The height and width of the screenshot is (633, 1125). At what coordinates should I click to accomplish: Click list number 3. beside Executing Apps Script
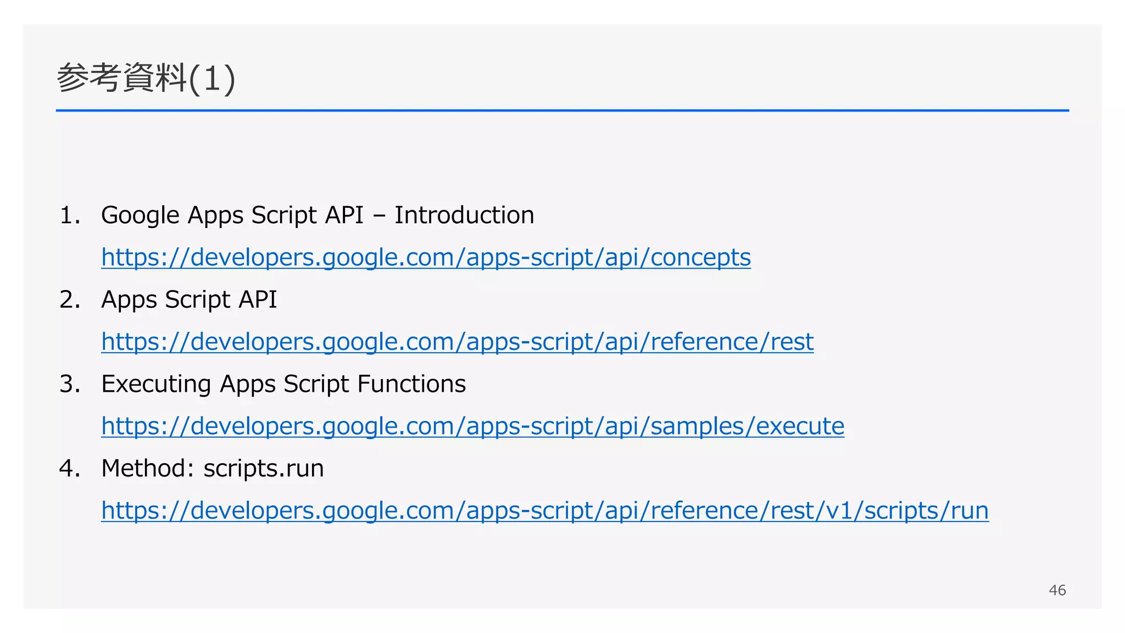[70, 384]
